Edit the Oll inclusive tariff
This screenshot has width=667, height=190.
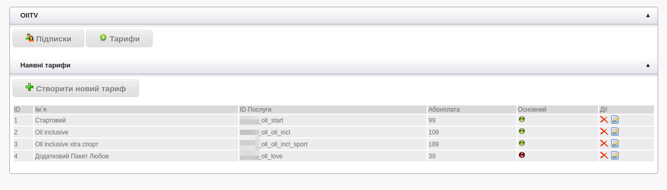[x=615, y=131]
